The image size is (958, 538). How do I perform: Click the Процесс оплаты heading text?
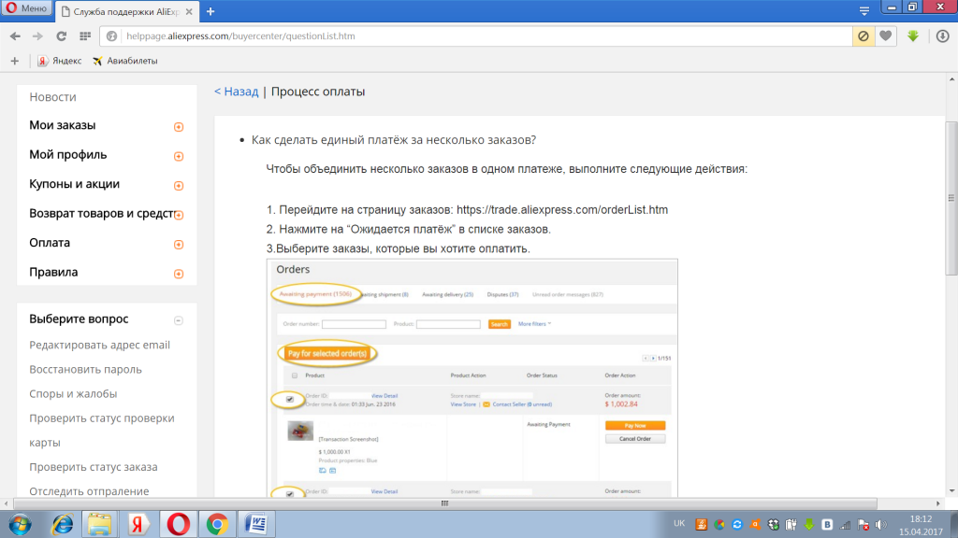[318, 92]
